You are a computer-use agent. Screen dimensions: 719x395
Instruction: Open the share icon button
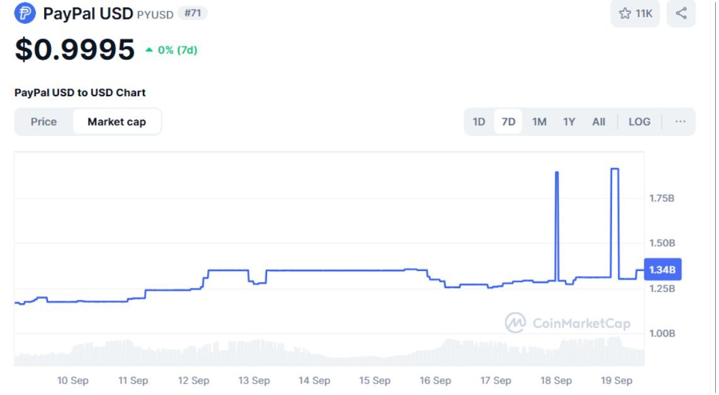point(681,13)
